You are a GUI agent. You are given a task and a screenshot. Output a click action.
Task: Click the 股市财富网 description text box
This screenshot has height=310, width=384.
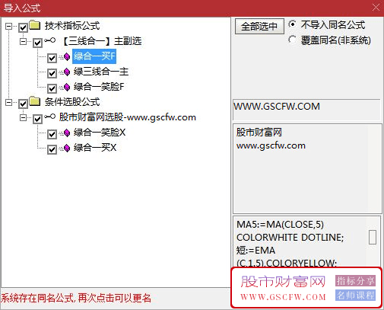[x=307, y=168]
